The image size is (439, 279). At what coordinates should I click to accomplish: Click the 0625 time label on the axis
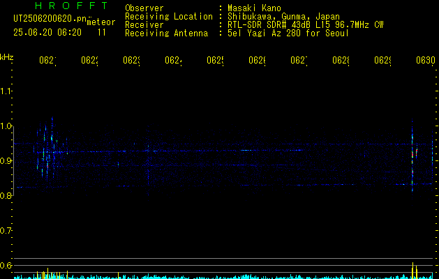(x=215, y=60)
